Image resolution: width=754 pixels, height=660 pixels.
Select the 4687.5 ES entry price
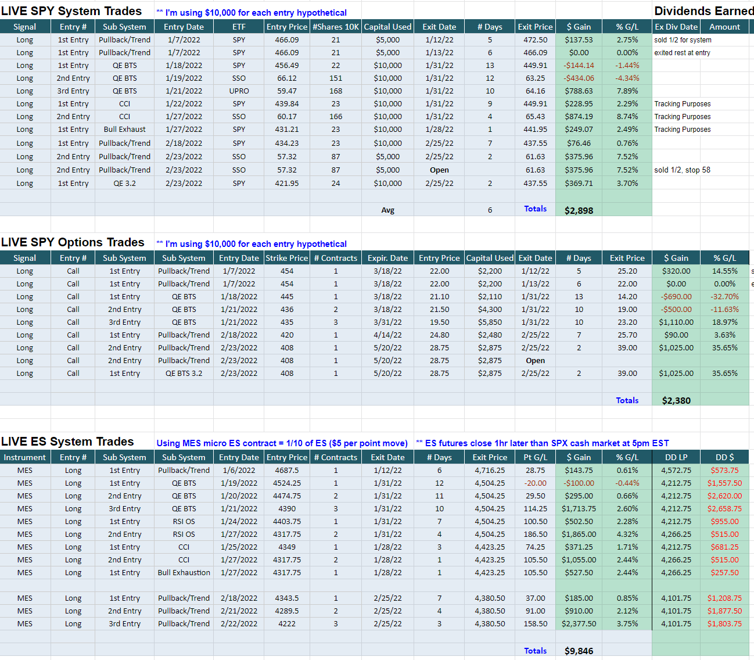tap(287, 471)
